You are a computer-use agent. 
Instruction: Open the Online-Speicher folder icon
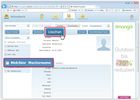point(83,16)
